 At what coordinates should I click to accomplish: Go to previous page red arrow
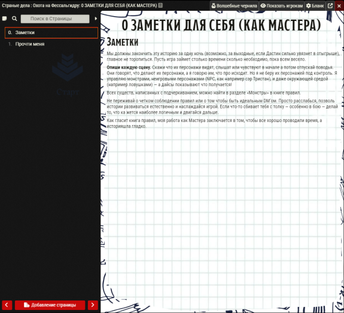pos(7,305)
